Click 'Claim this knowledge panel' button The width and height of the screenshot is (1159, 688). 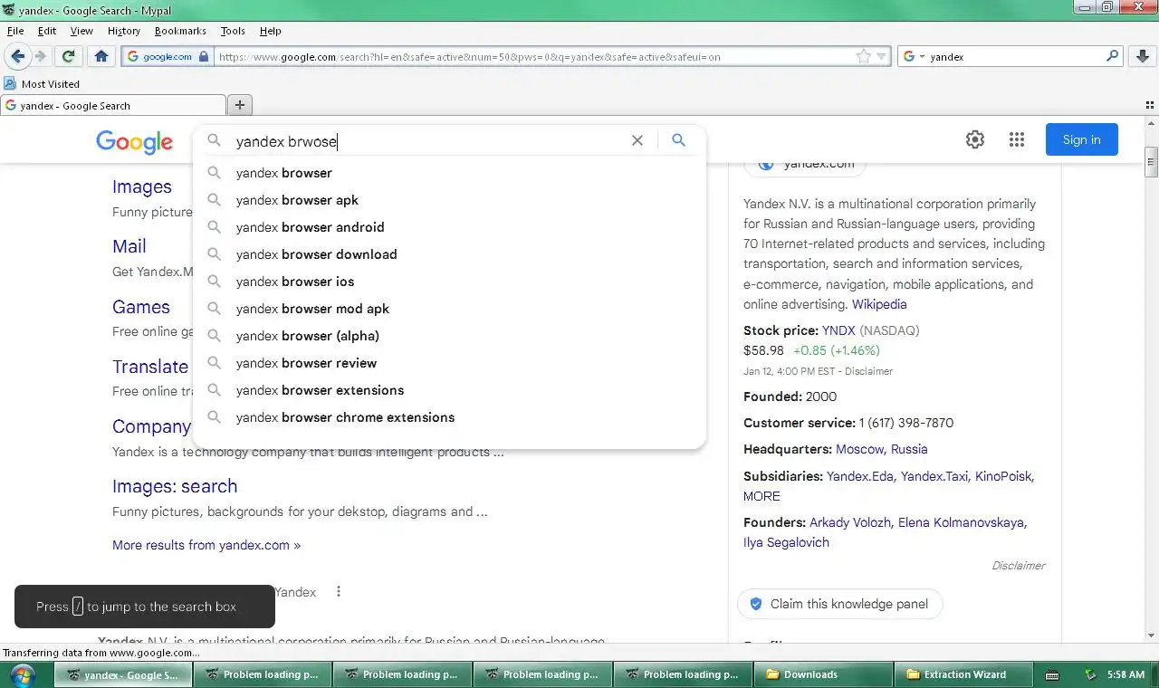(x=839, y=604)
